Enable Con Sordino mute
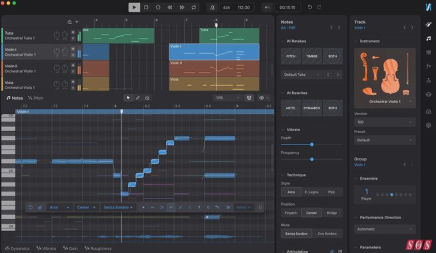This screenshot has width=436, height=253. point(327,234)
